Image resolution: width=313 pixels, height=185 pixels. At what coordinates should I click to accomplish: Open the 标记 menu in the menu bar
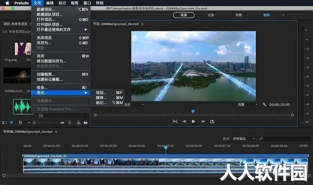[62, 3]
